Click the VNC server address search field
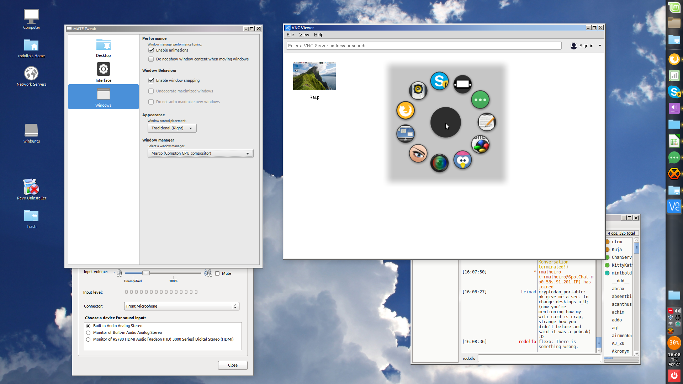683x384 pixels. click(x=424, y=46)
